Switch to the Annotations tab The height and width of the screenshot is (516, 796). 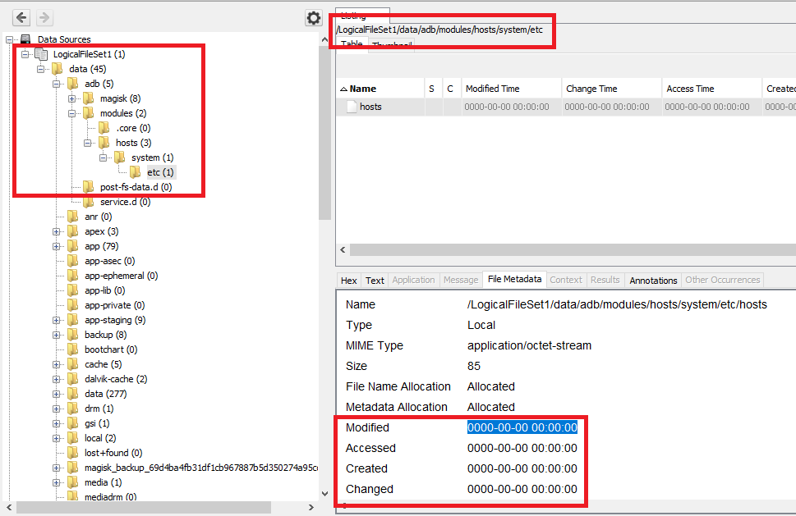tap(653, 281)
